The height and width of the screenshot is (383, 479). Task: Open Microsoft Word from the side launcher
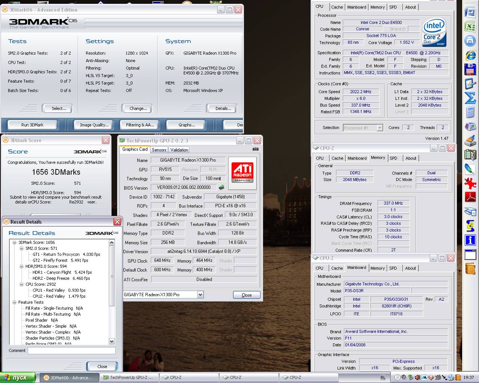[x=470, y=12]
